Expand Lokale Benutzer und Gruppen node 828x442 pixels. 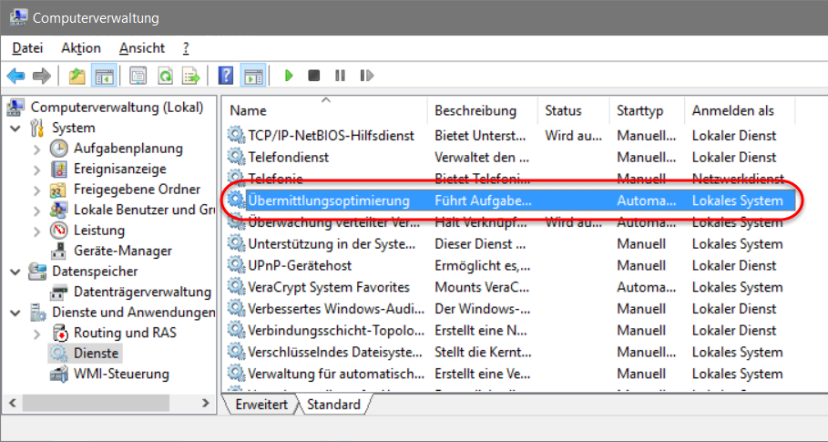click(36, 211)
